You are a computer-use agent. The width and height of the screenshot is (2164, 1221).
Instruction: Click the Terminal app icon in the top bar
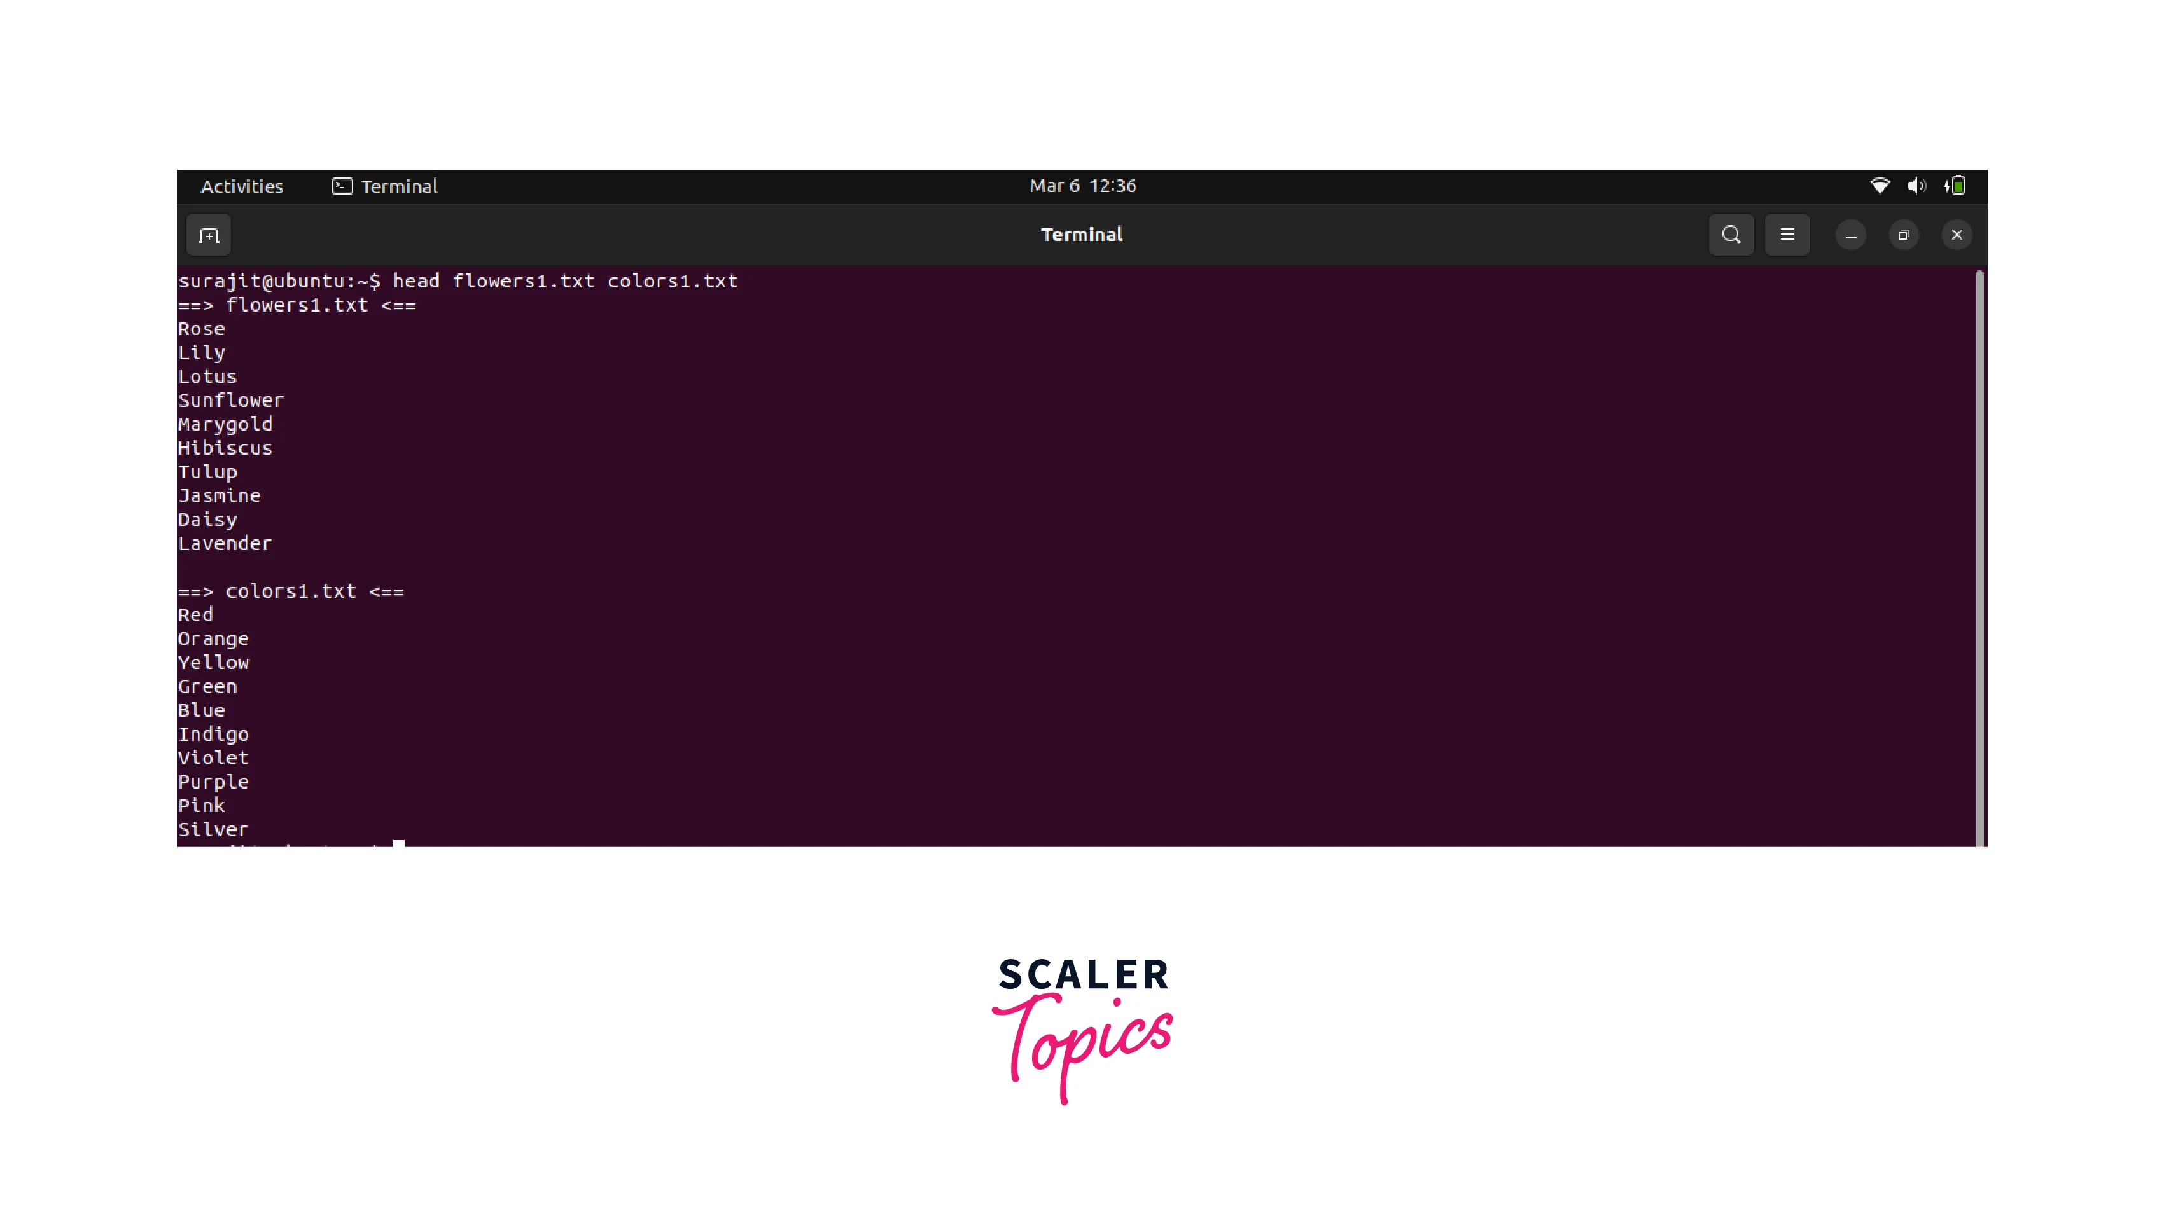click(x=342, y=186)
